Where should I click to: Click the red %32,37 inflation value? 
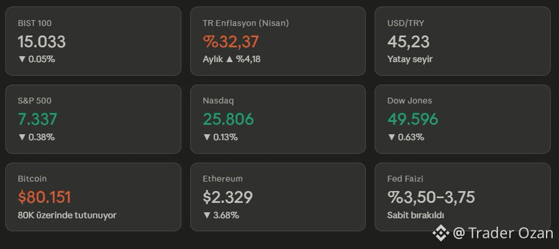(230, 41)
